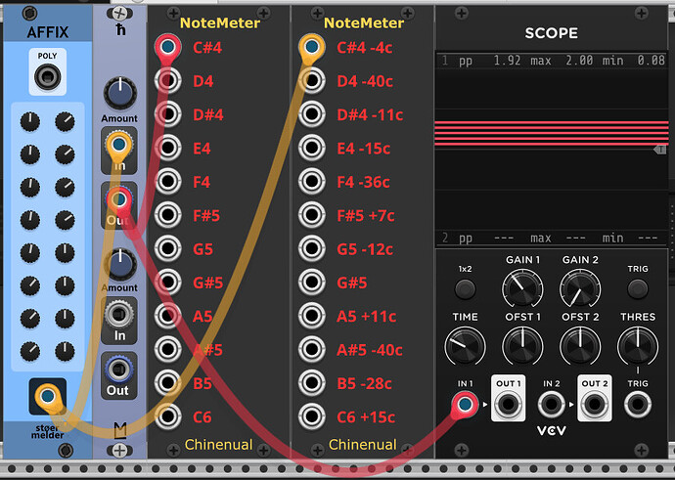This screenshot has height=480, width=675.
Task: Click the G#5 jack on first NoteMeter
Action: (168, 282)
